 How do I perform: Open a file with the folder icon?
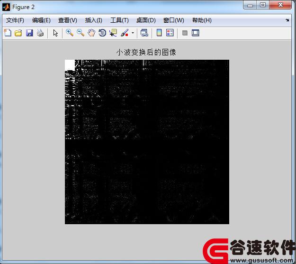point(18,33)
